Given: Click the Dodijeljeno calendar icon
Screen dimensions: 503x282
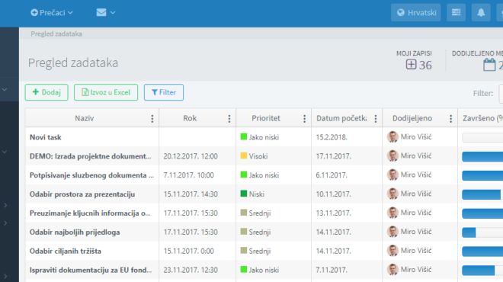Looking at the screenshot, I should pyautogui.click(x=489, y=65).
